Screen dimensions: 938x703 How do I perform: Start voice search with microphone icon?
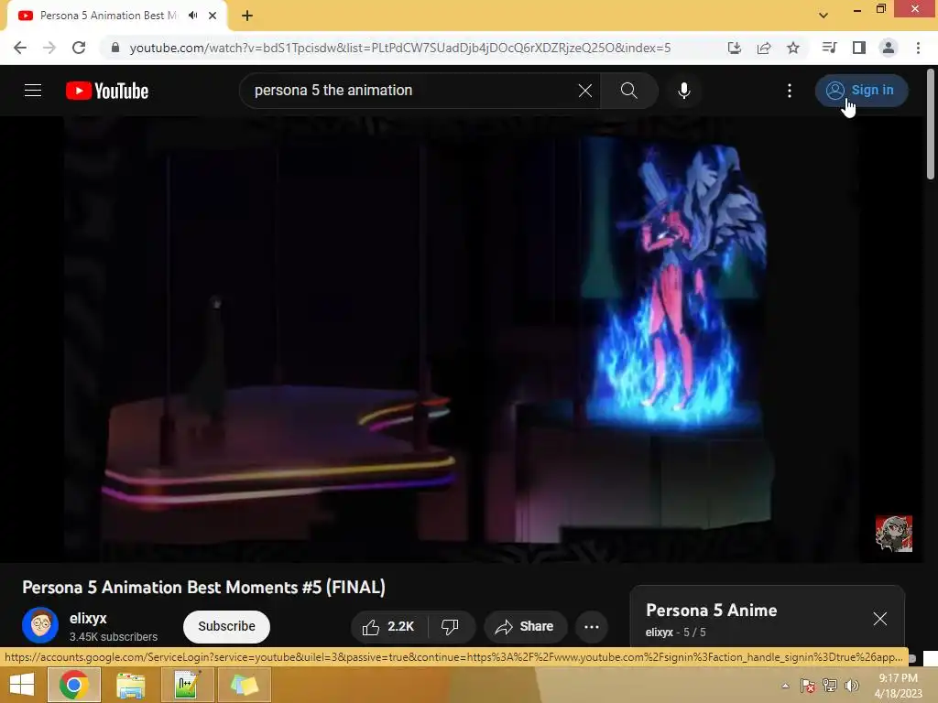click(x=684, y=91)
